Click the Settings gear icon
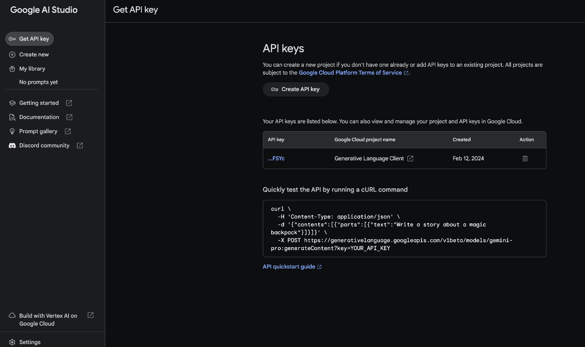This screenshot has width=585, height=347. [x=12, y=342]
